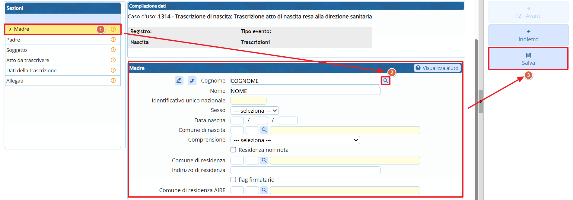Click the Indirizzo di residenza input field
573x200 pixels.
click(x=305, y=170)
